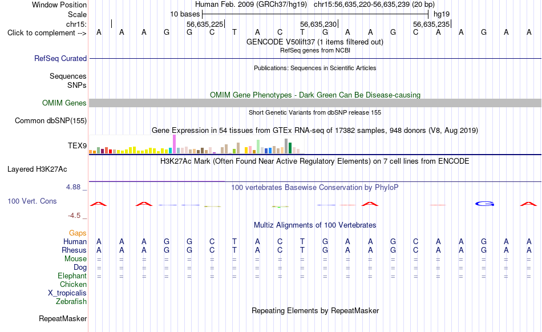This screenshot has width=542, height=332.
Task: Click the 4.88 PhyloP maximum value
Action: click(73, 187)
